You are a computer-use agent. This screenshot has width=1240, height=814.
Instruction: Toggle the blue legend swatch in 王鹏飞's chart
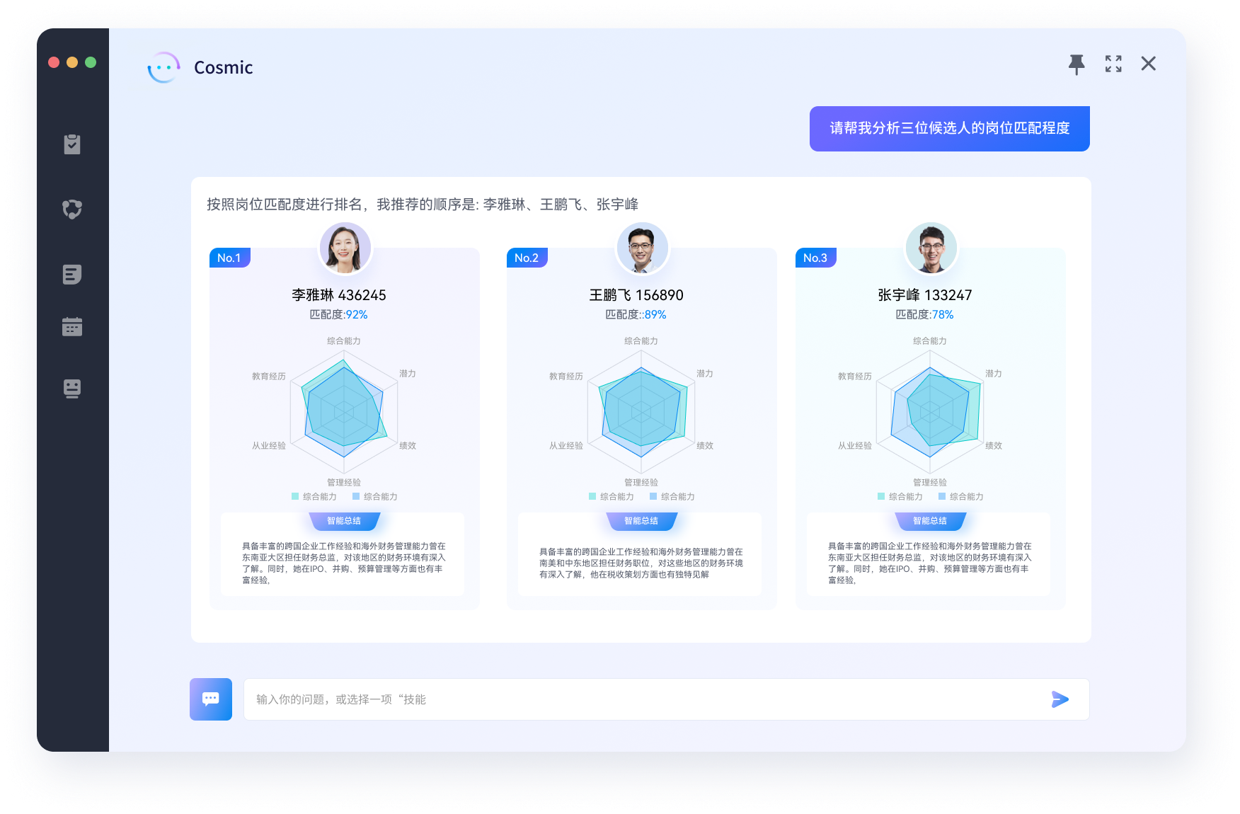tap(653, 497)
